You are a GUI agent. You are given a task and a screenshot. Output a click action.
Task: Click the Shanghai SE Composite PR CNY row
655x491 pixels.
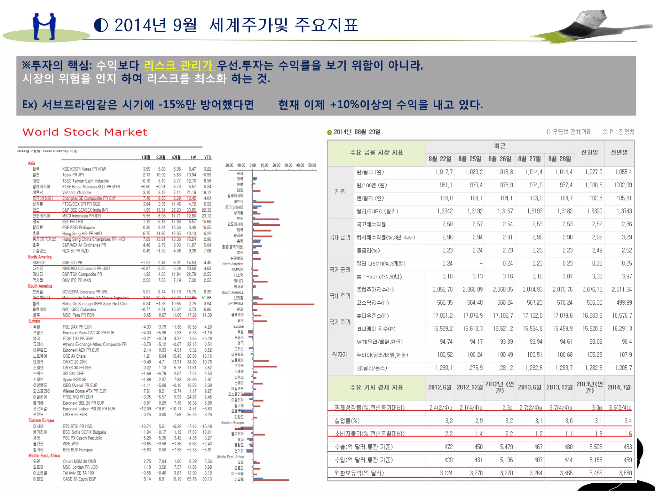122,198
